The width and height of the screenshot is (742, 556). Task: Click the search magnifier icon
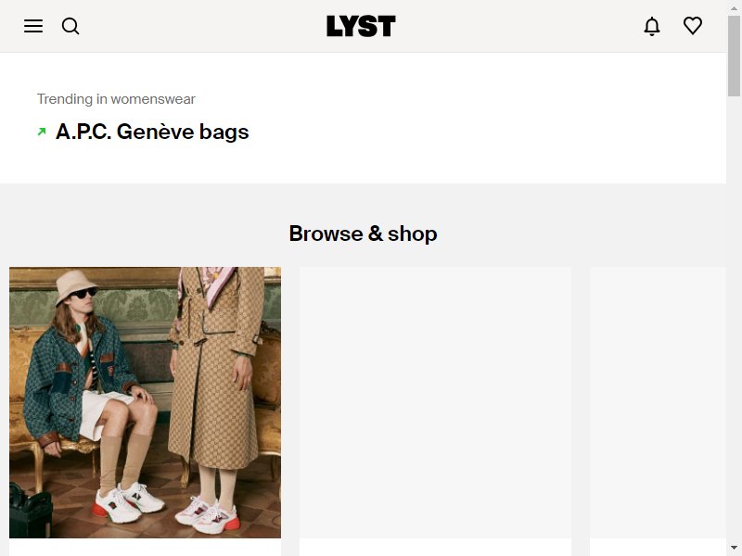(70, 26)
